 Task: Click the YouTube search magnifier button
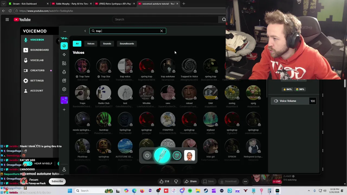coord(224,19)
